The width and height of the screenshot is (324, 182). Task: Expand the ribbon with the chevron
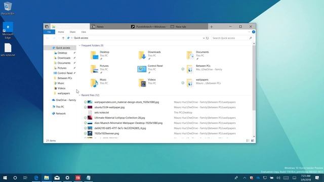(249, 32)
